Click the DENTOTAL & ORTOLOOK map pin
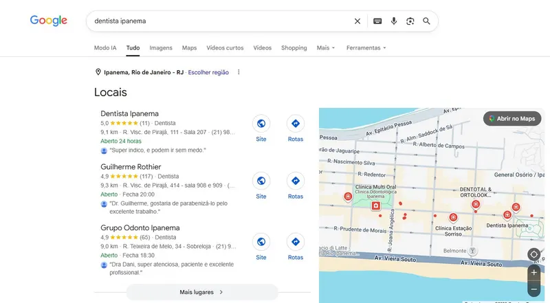Screen dimensions: 550x303 click(476, 205)
